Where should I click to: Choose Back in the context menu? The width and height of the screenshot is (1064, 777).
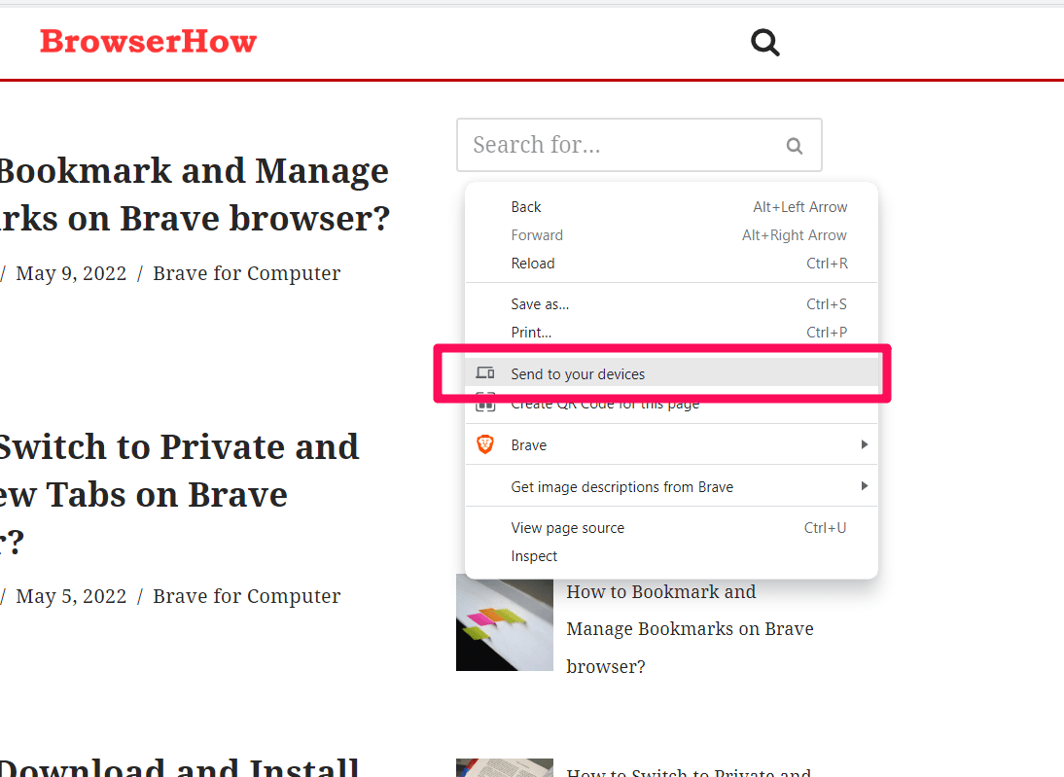point(671,207)
